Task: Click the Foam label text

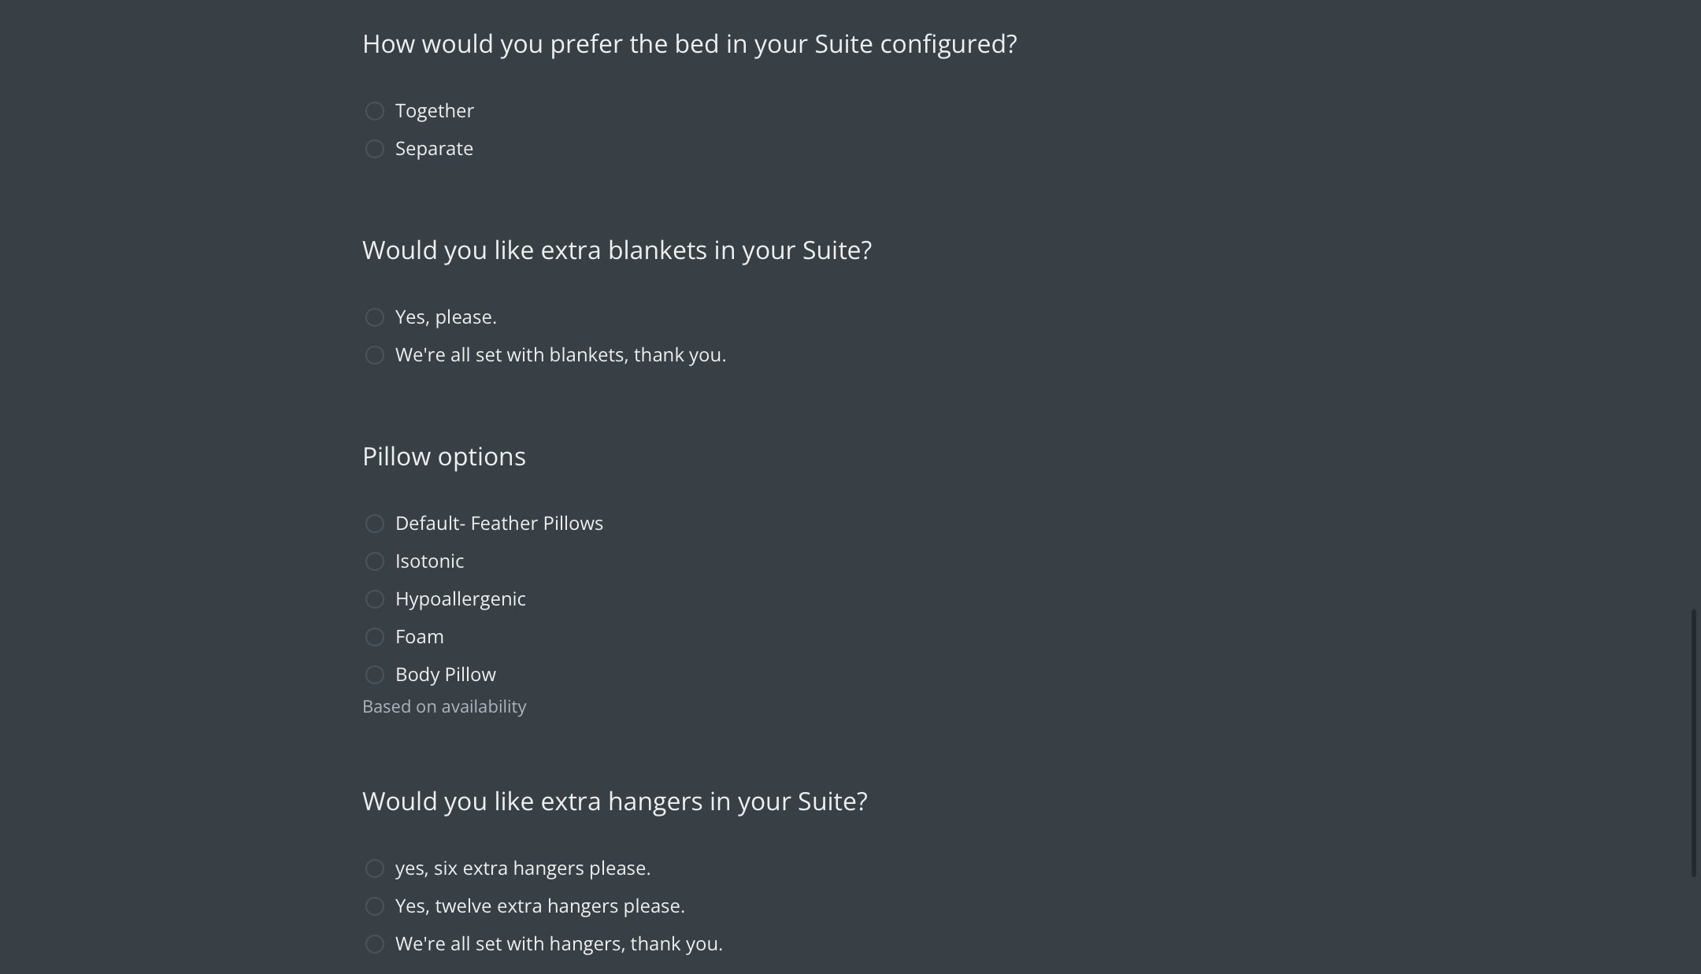Action: pos(420,637)
